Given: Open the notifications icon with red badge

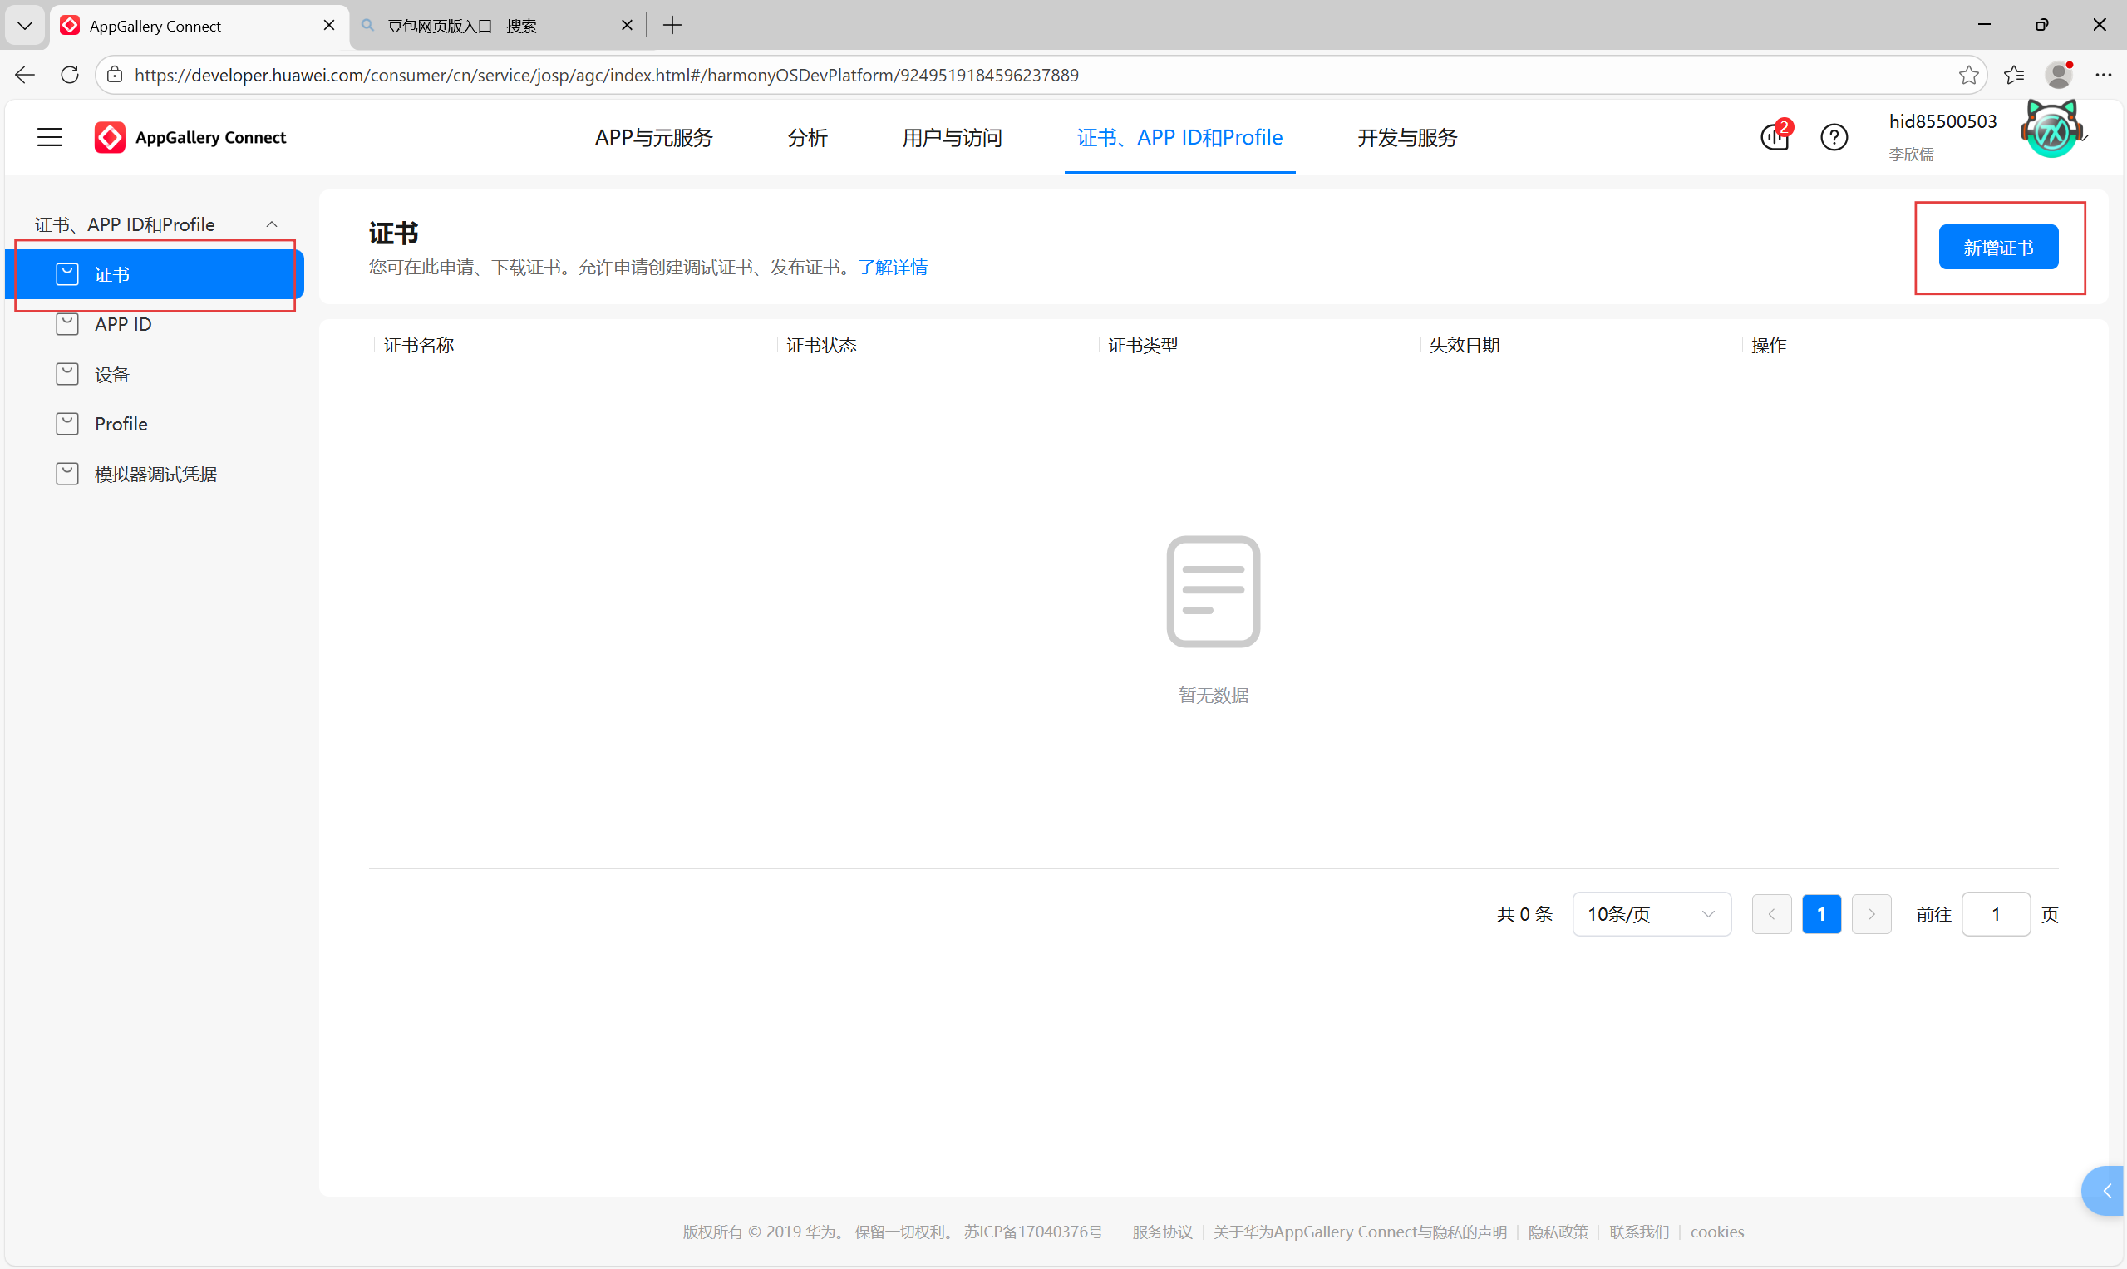Looking at the screenshot, I should 1775,137.
